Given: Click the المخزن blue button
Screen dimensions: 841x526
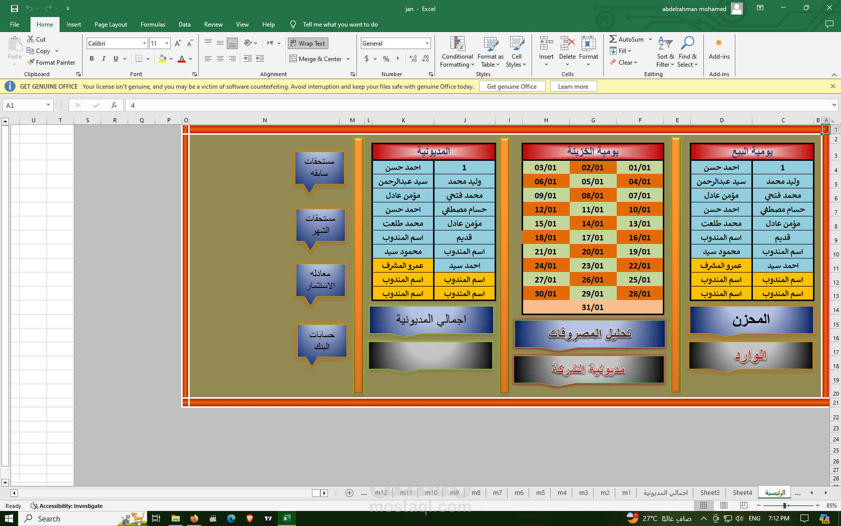Looking at the screenshot, I should (x=751, y=321).
